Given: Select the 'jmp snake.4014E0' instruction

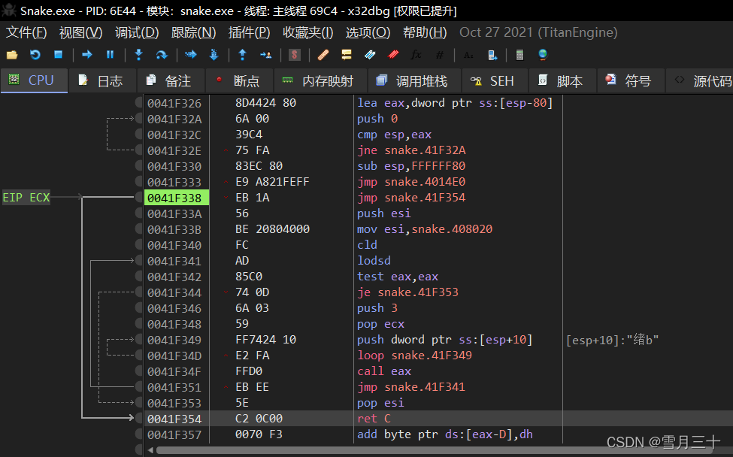Looking at the screenshot, I should click(411, 182).
